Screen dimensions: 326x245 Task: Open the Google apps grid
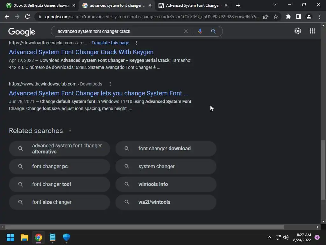click(x=312, y=31)
